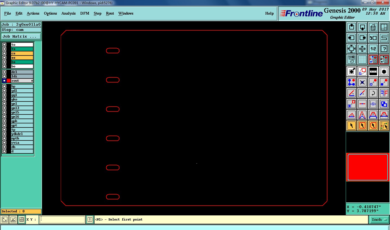
Task: Click the wrench and palette options icon
Action: [352, 60]
